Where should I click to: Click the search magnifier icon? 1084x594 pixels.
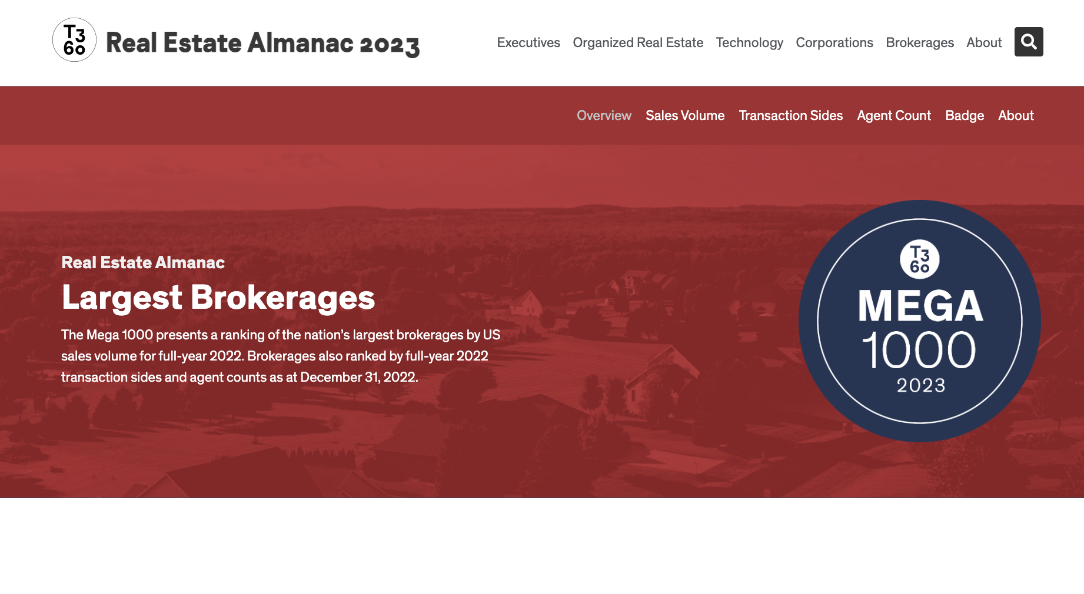(1029, 42)
